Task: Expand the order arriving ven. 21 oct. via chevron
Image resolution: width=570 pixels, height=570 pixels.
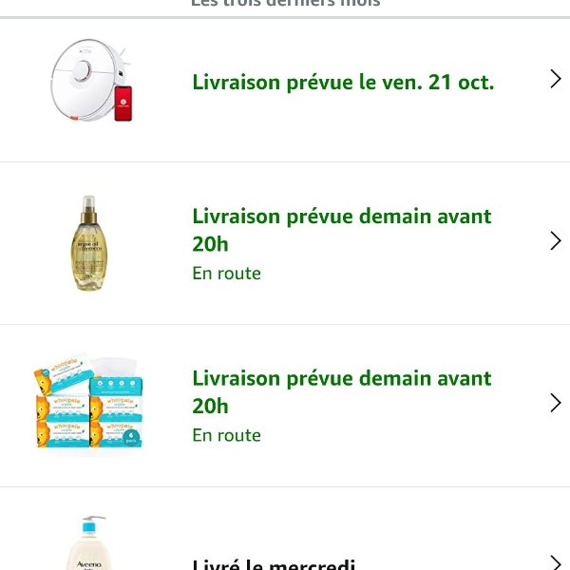Action: 556,79
